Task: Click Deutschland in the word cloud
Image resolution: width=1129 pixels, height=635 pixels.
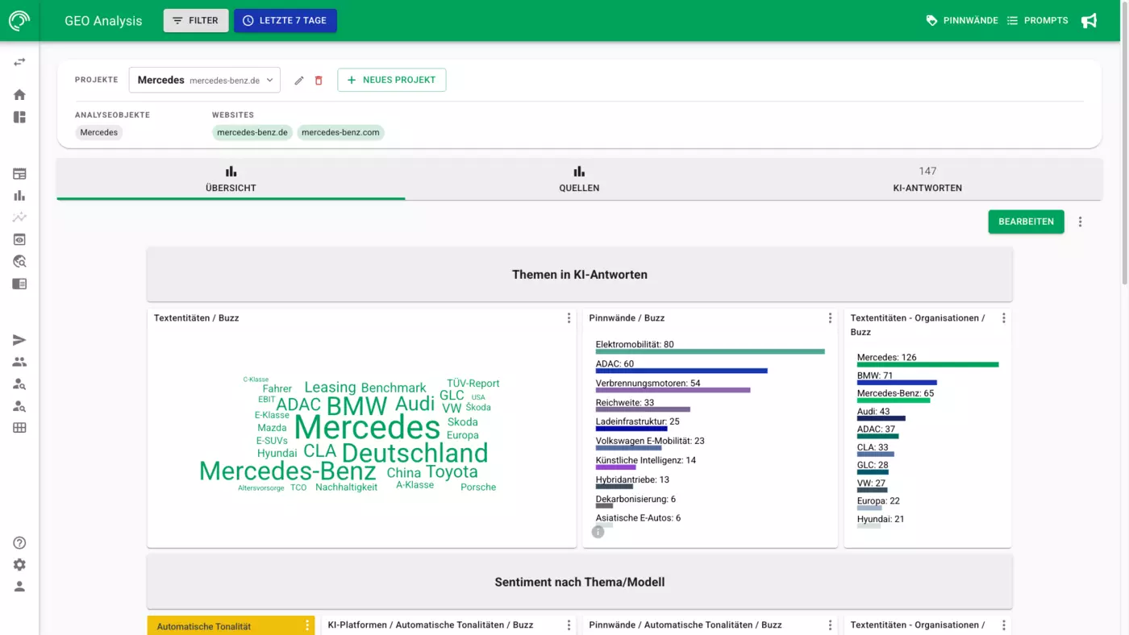Action: pyautogui.click(x=415, y=453)
